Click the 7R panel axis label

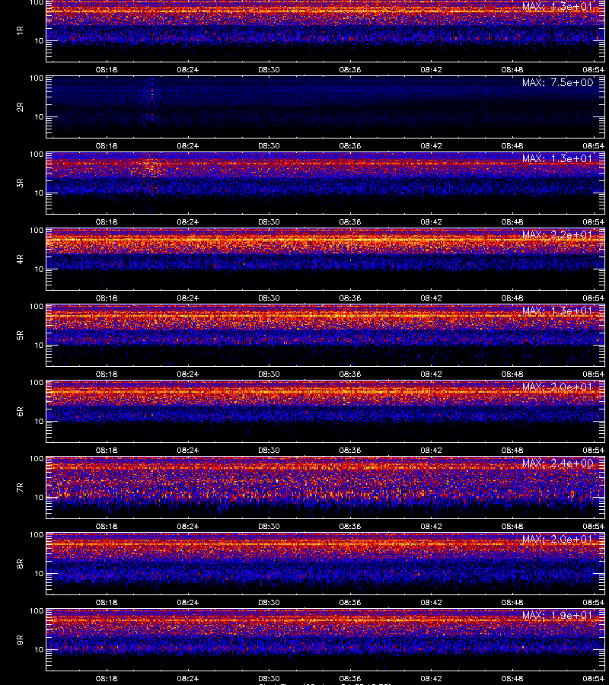click(20, 488)
